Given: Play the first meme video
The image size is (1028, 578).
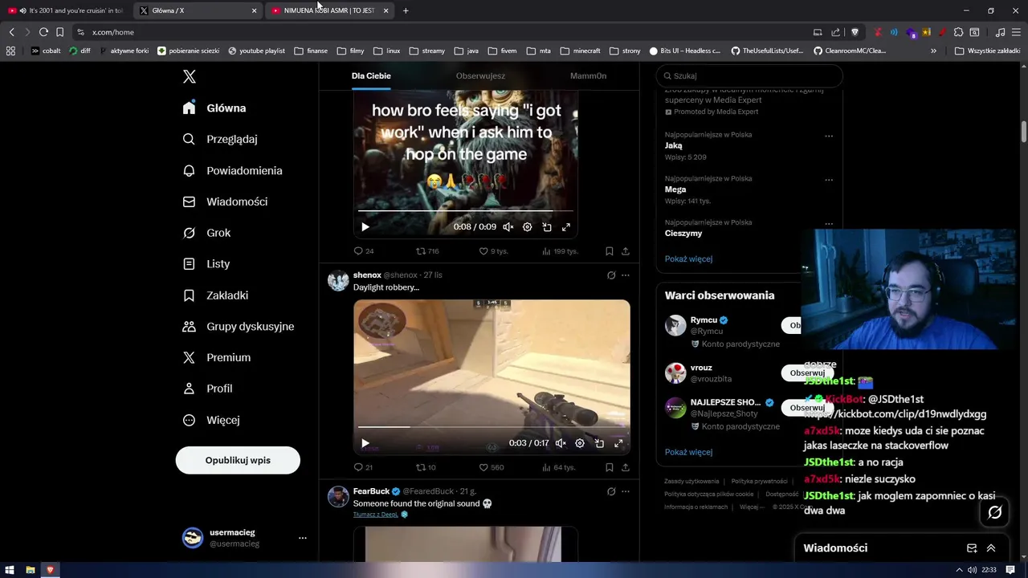Looking at the screenshot, I should click(x=365, y=227).
